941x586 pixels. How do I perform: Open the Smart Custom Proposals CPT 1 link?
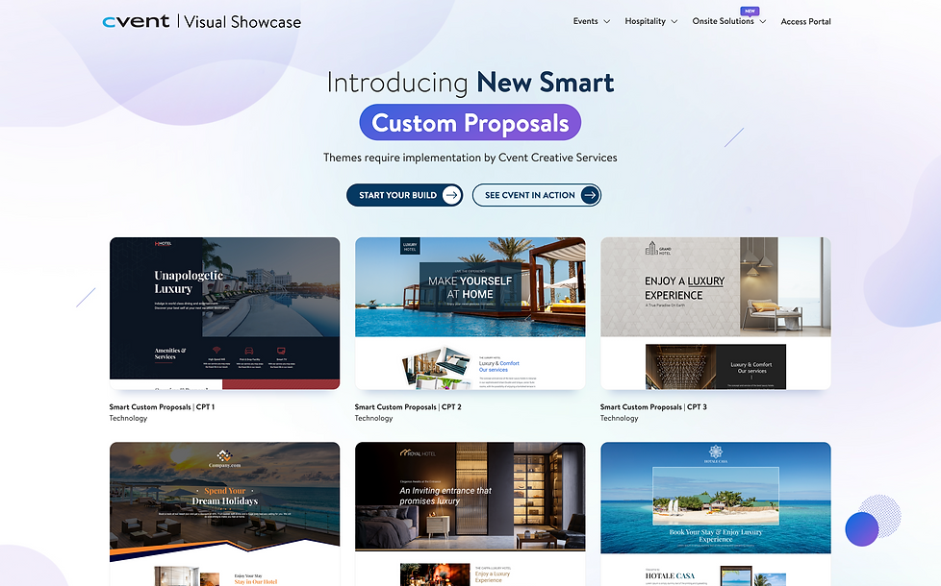(x=160, y=406)
